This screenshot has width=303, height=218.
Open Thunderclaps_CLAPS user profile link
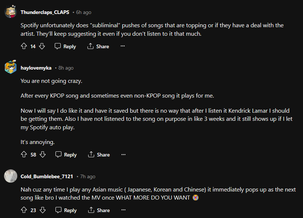(x=45, y=12)
